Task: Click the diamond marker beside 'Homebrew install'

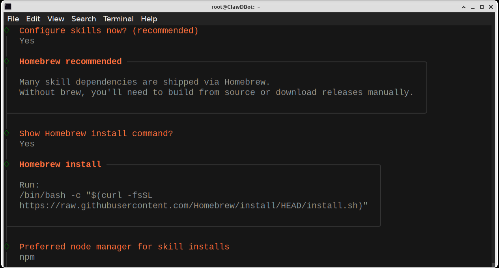Action: coord(7,164)
